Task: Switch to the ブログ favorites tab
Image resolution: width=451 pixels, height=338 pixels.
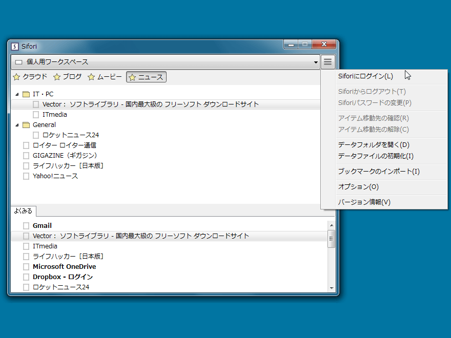Action: 68,77
